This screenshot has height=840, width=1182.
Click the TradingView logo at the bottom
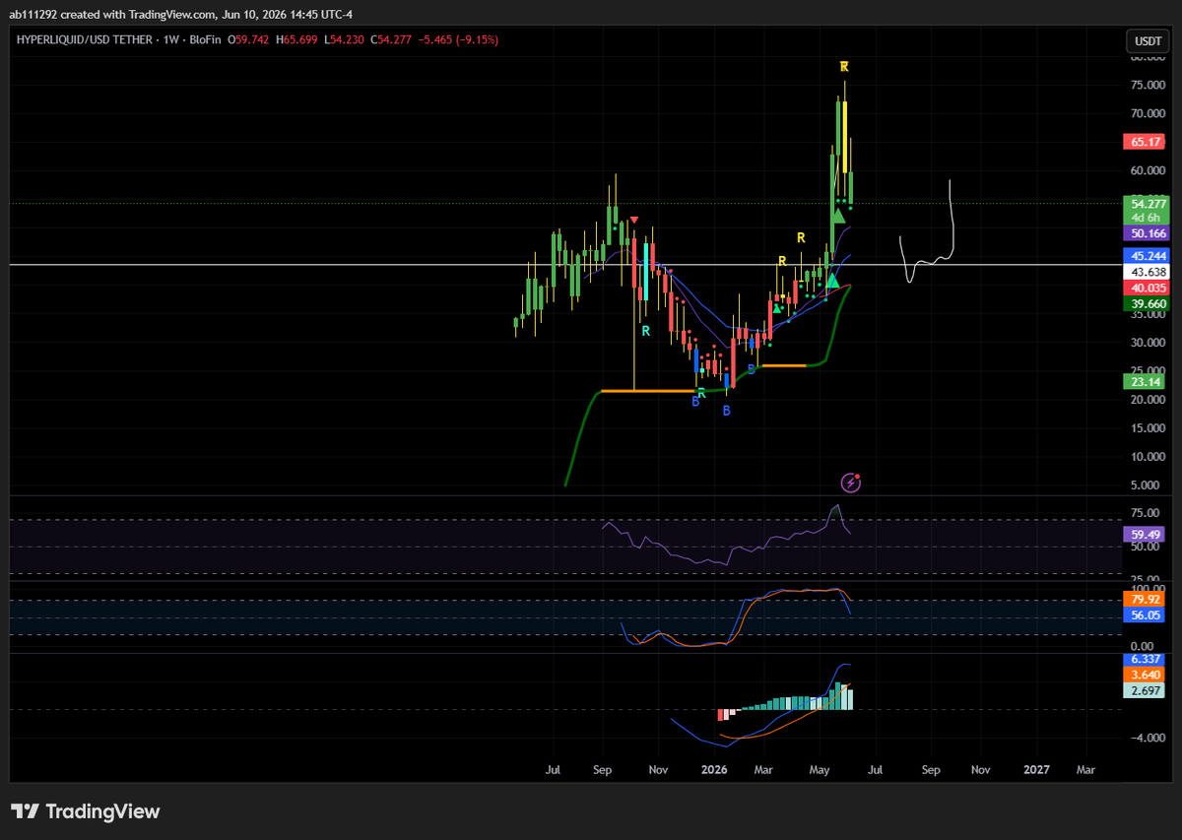click(x=85, y=811)
